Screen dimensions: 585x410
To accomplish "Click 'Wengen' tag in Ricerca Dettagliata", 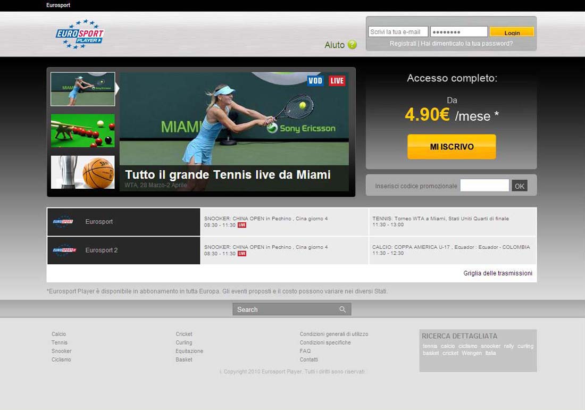I will coord(472,353).
